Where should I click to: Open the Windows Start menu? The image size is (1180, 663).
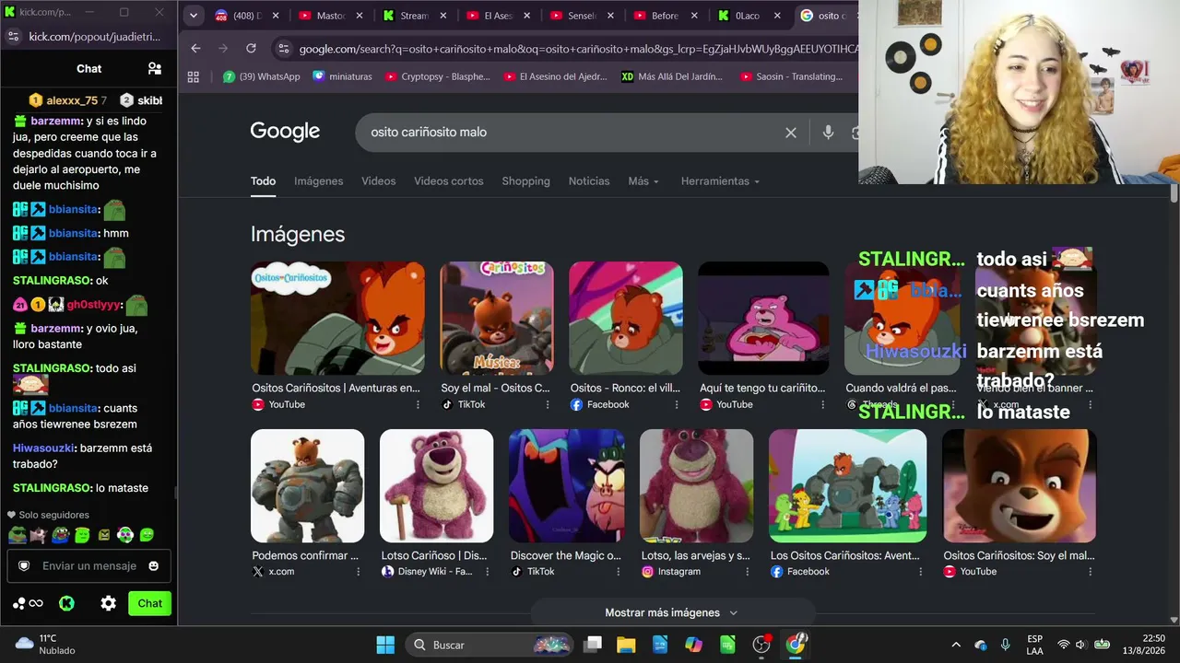tap(385, 645)
